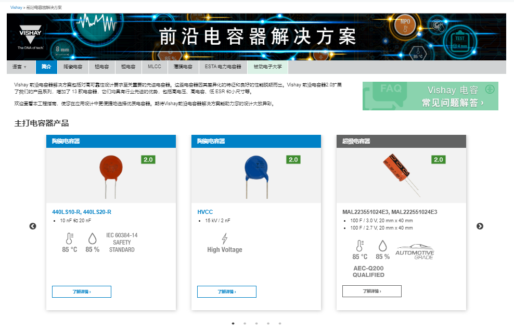Screen dimensions: 514x330
Task: Open the HVCC product link
Action: coord(205,212)
